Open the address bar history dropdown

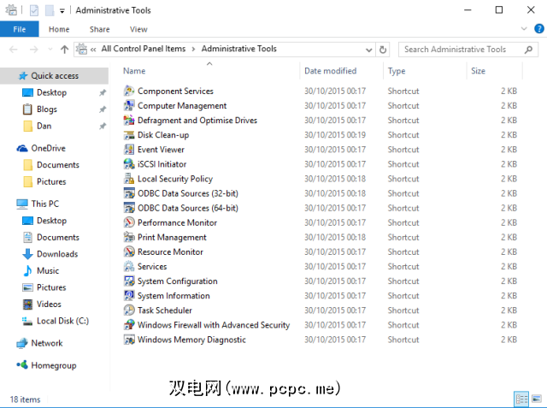pos(368,50)
